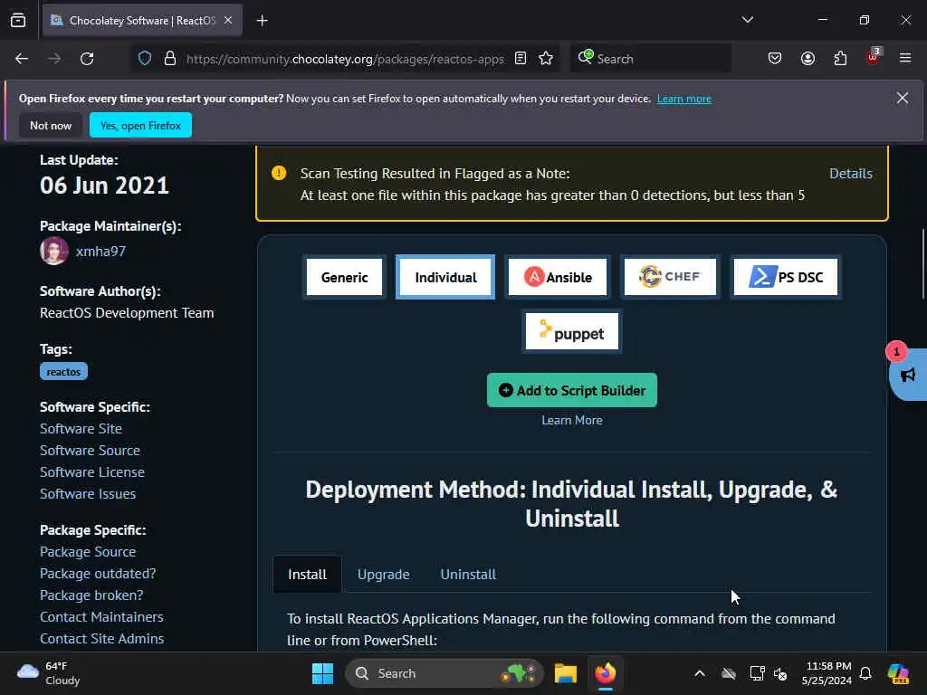Click the browser Search field
Viewport: 927px width, 695px height.
click(650, 59)
